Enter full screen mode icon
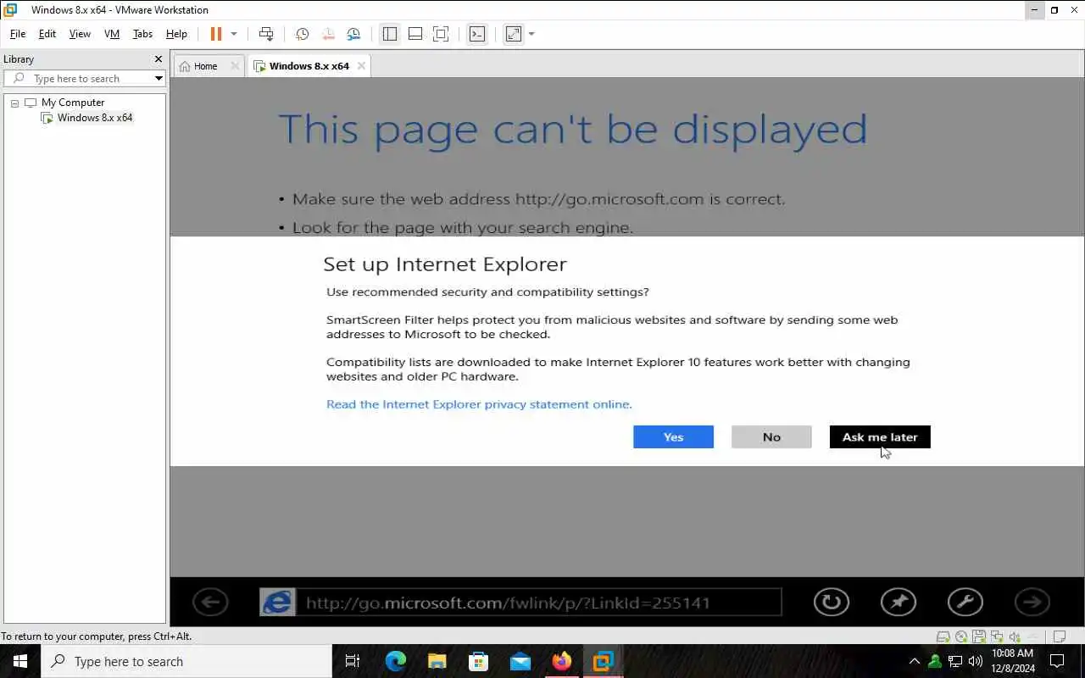Image resolution: width=1085 pixels, height=678 pixels. [x=441, y=34]
